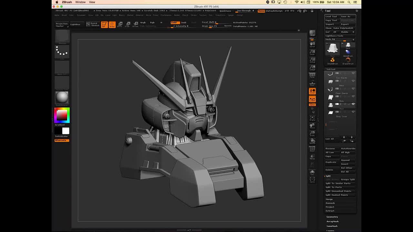Screen dimensions: 413x232
Task: Click the Rotate view icon on right shelf
Action: click(312, 141)
